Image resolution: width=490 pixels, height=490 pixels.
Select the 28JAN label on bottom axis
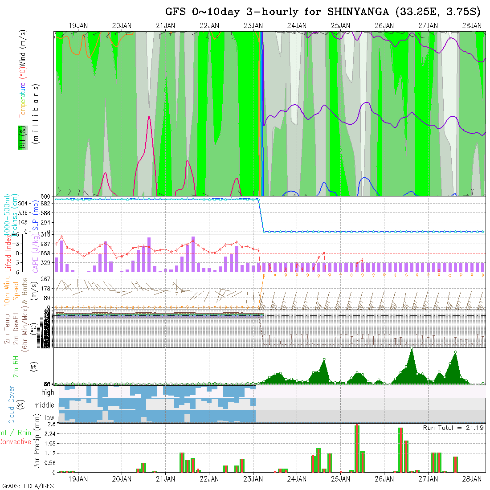(x=471, y=479)
